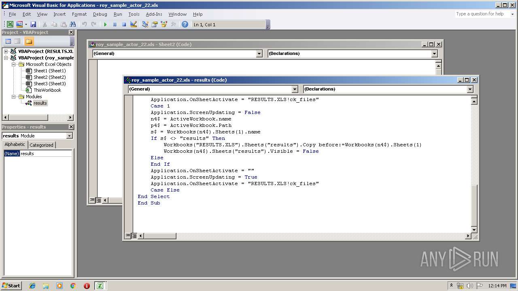
Task: Click Full Module View button in results window
Action: [x=134, y=236]
